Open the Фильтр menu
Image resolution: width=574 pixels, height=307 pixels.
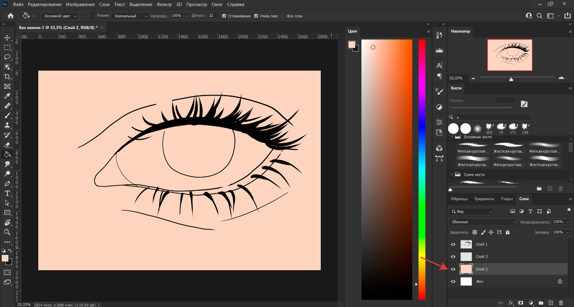coord(164,4)
